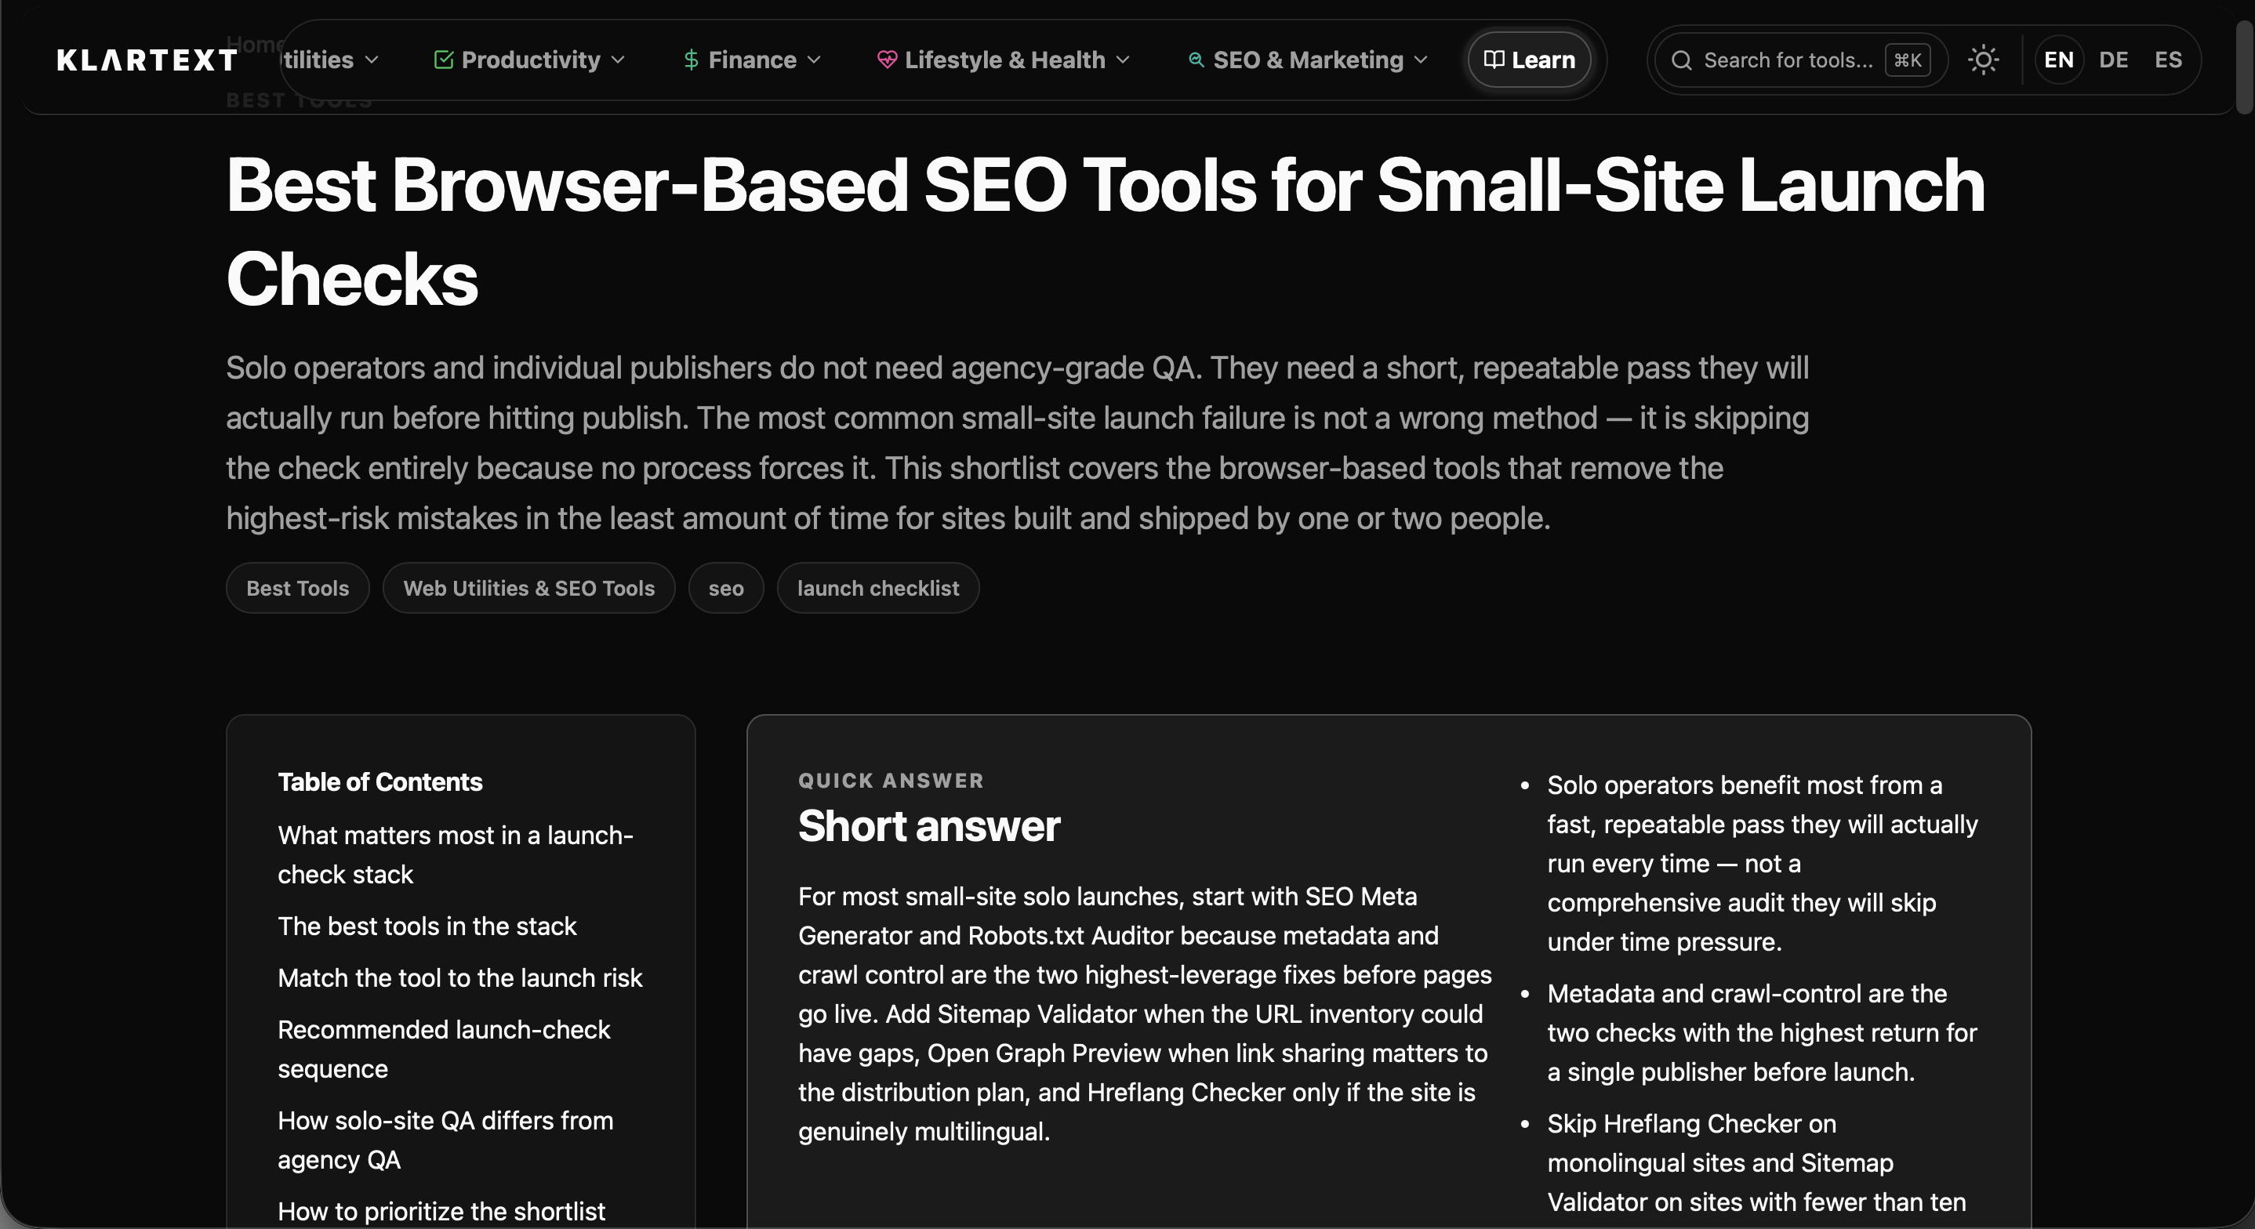Viewport: 2255px width, 1229px height.
Task: Open the SEO & Marketing dropdown chevron
Action: (1421, 60)
